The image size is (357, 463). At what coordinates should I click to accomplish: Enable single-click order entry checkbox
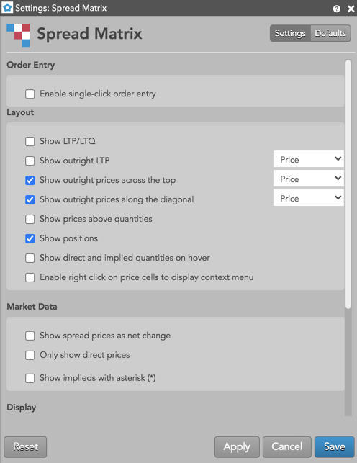click(x=30, y=94)
